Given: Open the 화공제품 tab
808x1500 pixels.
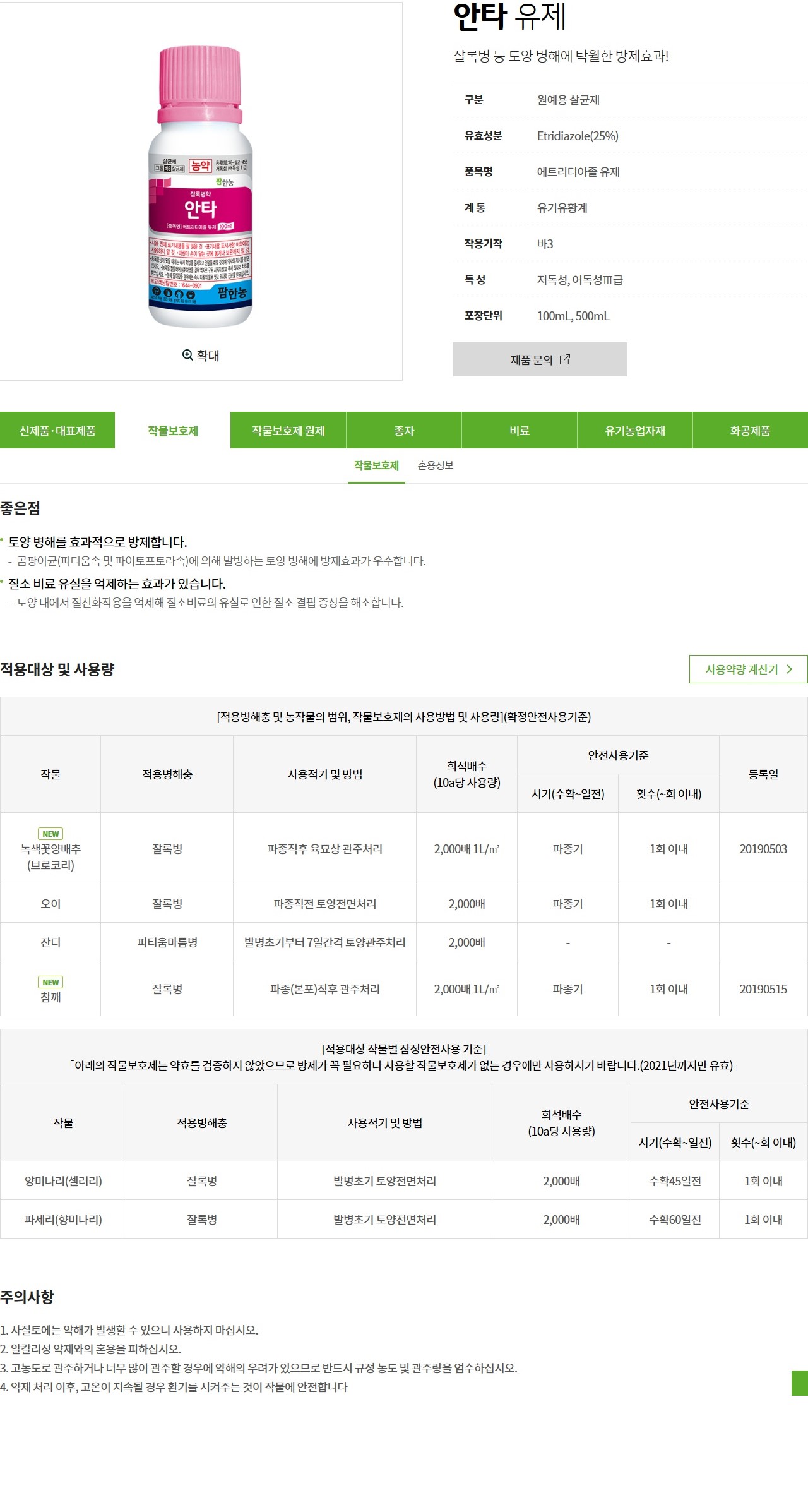Looking at the screenshot, I should (x=751, y=430).
